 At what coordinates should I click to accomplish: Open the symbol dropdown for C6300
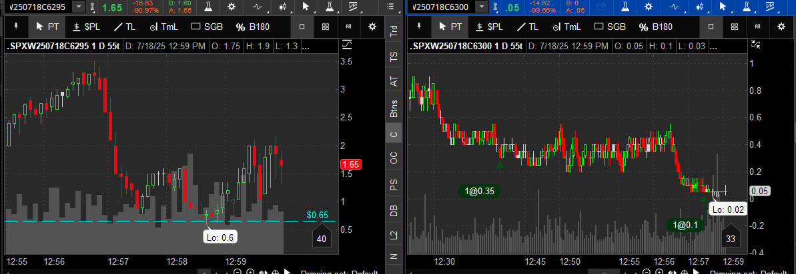point(482,7)
